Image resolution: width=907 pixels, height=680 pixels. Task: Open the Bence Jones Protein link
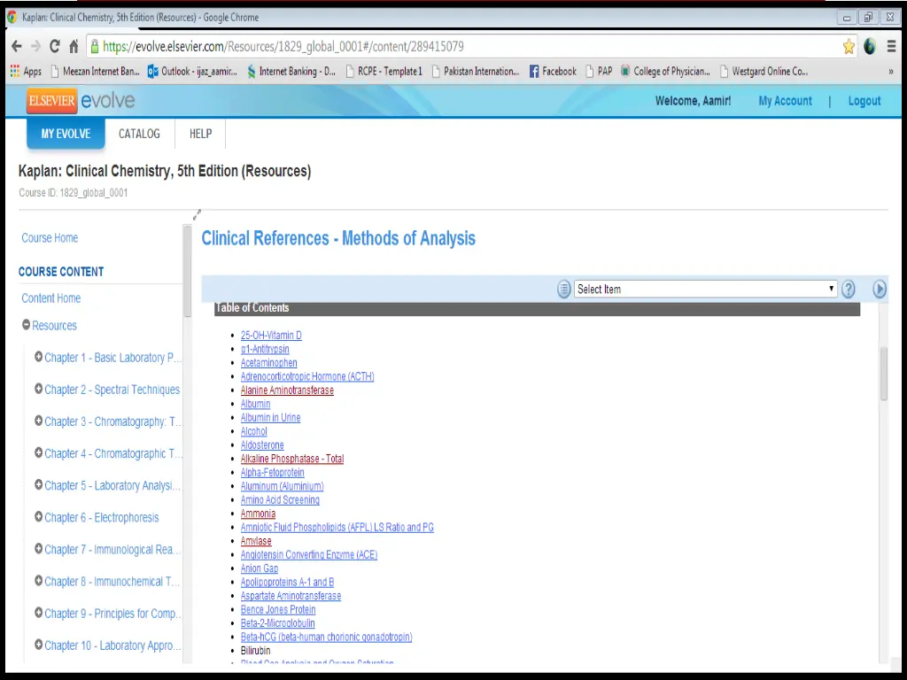[x=278, y=609]
